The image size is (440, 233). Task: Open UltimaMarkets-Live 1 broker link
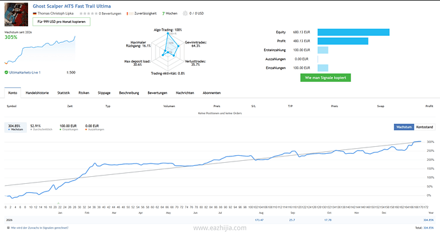(25, 73)
